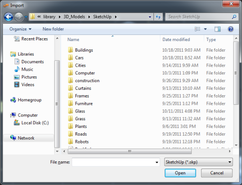Sort by Date modified column header
Viewport: 242px width, 185px height.
coord(176,40)
